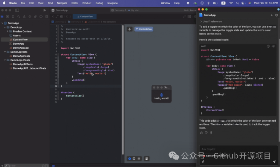The height and width of the screenshot is (167, 280).
Task: Select the Live preview mode button
Action: point(129,159)
